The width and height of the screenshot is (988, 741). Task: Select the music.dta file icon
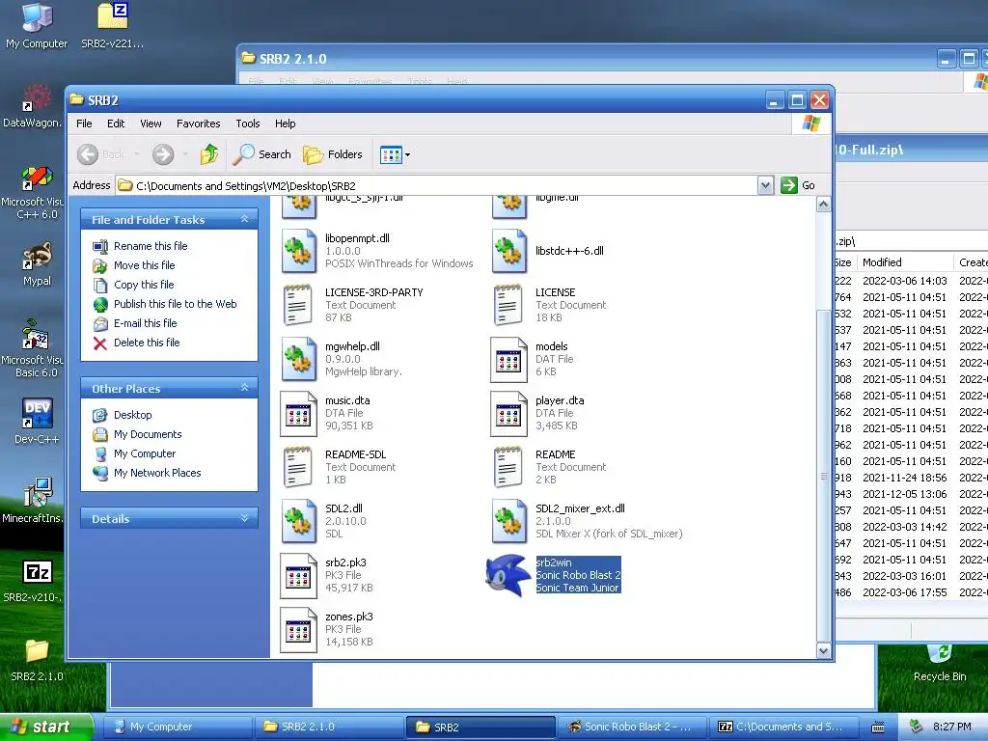point(299,413)
